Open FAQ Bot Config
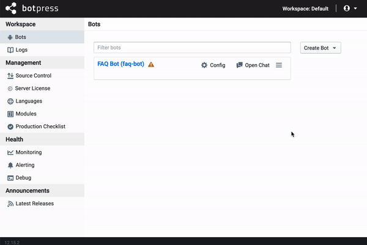Image resolution: width=367 pixels, height=245 pixels. (213, 65)
